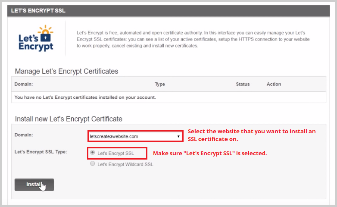Click the Let's Encrypt SSL option label text

coord(115,154)
